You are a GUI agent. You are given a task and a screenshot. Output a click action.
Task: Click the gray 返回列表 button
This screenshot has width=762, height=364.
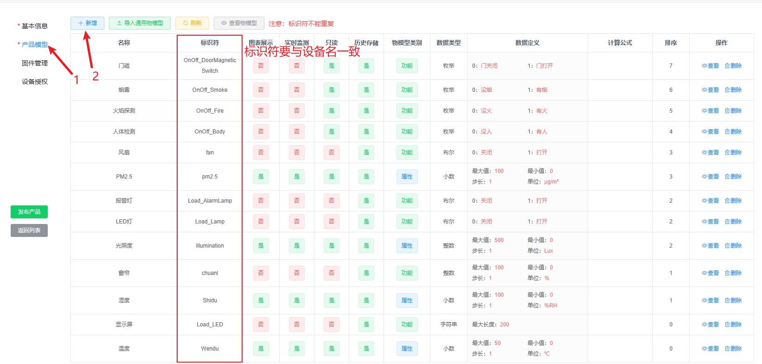click(29, 230)
